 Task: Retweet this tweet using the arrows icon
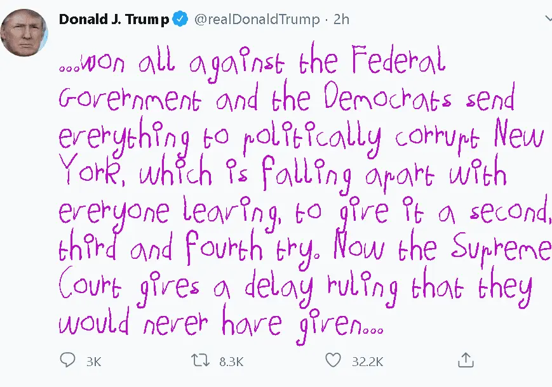(199, 361)
